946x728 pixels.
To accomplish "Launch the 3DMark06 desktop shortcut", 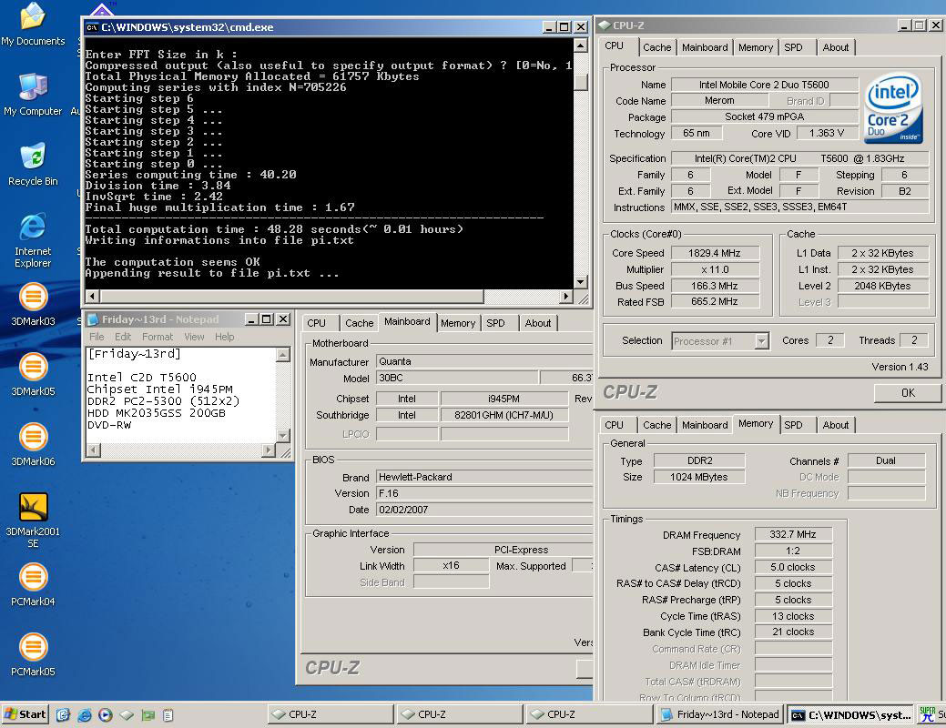I will point(33,444).
